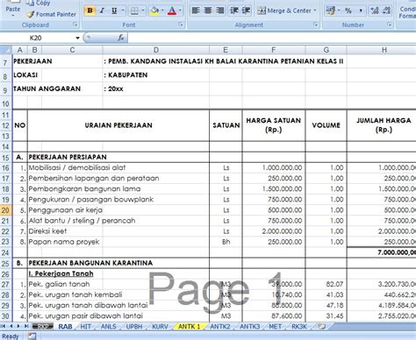
Task: Increase the indent
Action: point(246,11)
